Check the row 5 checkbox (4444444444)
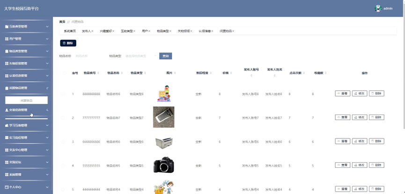The height and width of the screenshot is (194, 405). click(x=63, y=190)
